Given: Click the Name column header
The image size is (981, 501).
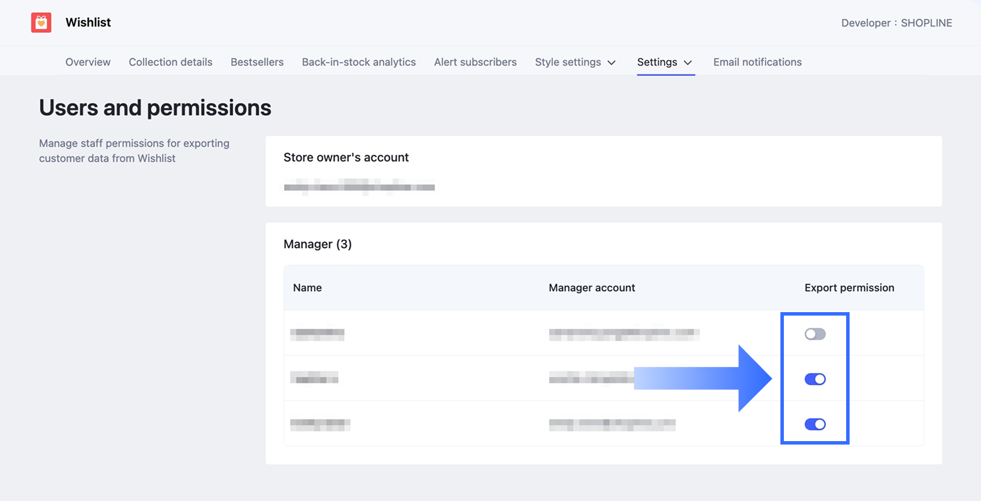Looking at the screenshot, I should coord(307,288).
